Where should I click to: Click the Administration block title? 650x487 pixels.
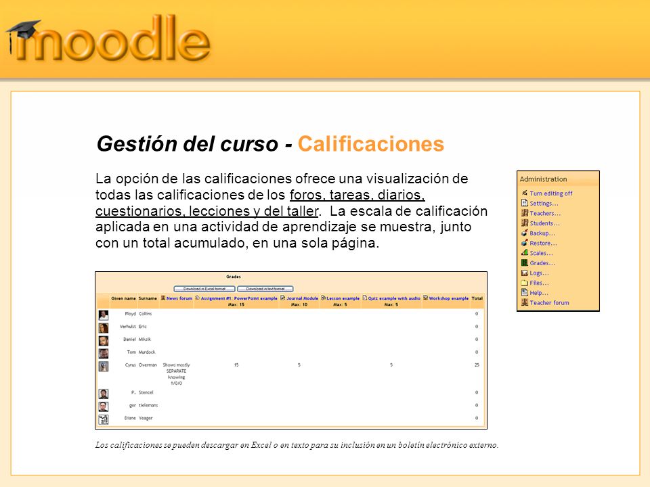click(543, 179)
